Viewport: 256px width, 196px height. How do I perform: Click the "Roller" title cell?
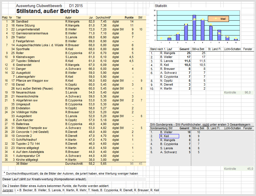tap(20, 53)
